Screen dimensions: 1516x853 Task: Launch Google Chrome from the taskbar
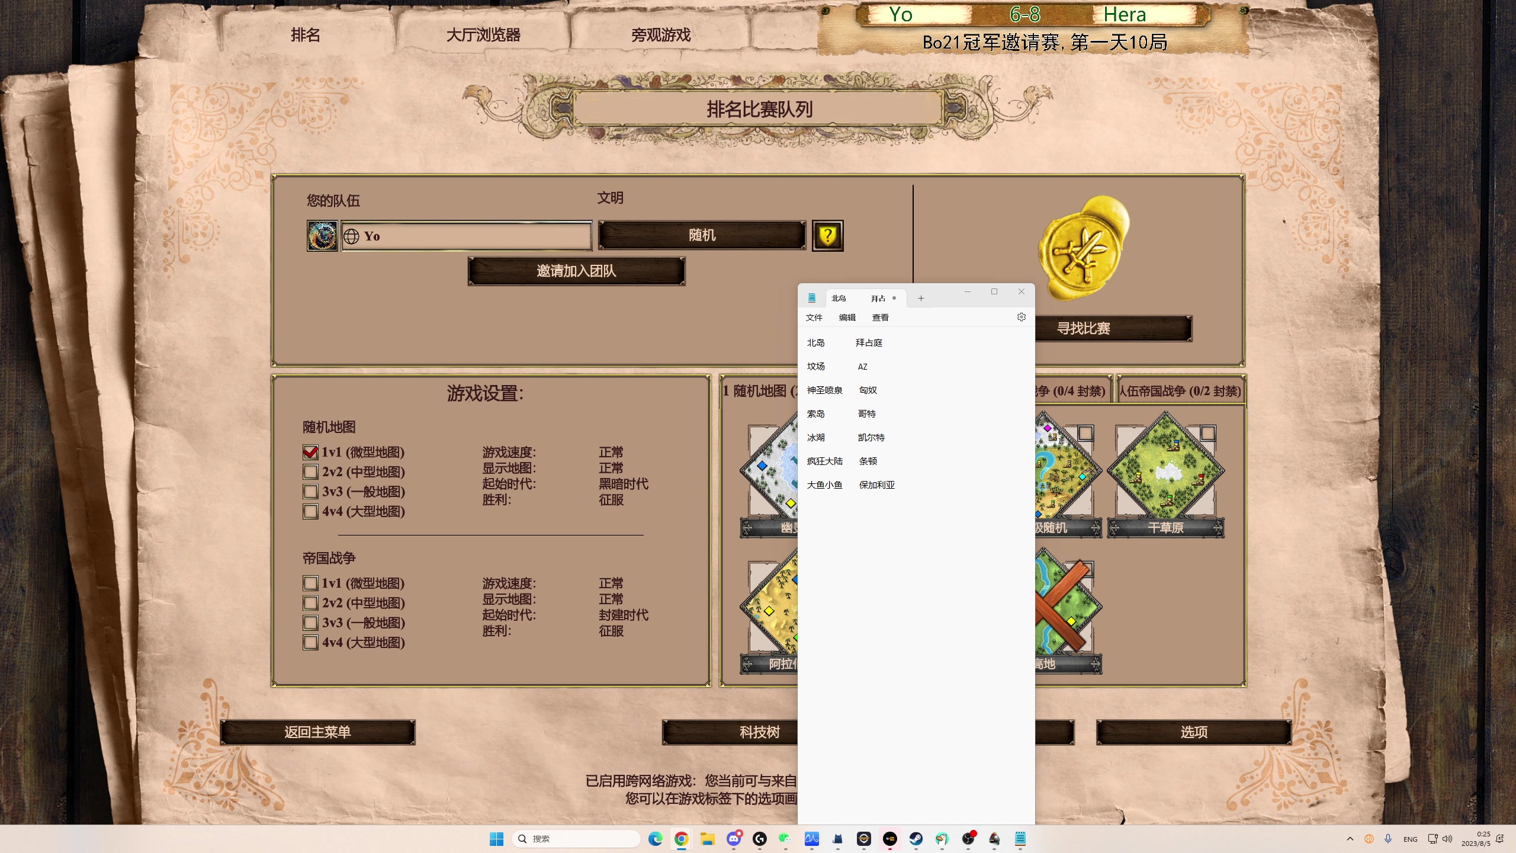point(681,839)
